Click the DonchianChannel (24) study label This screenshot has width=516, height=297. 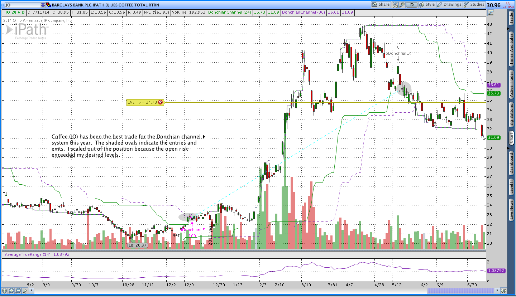230,12
